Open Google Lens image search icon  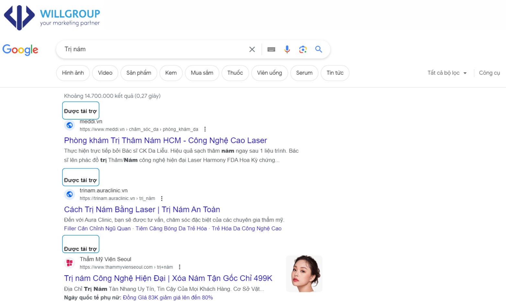tap(303, 49)
